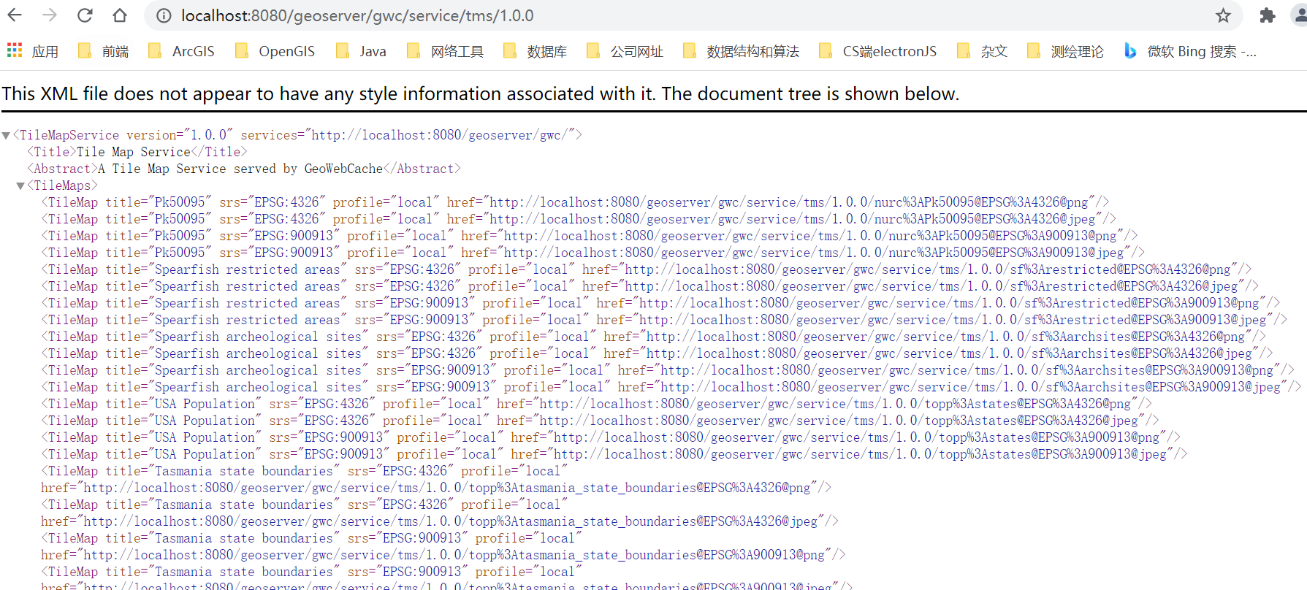The width and height of the screenshot is (1307, 590).
Task: Collapse the TileMaps XML node
Action: click(x=20, y=185)
